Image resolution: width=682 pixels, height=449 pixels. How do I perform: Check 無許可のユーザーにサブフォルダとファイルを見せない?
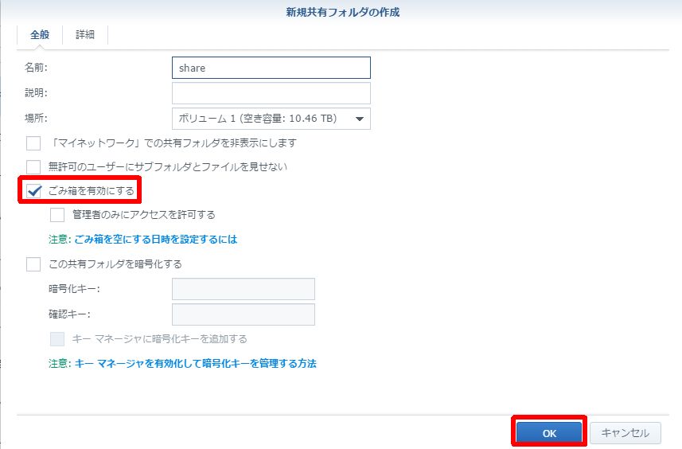[x=33, y=167]
